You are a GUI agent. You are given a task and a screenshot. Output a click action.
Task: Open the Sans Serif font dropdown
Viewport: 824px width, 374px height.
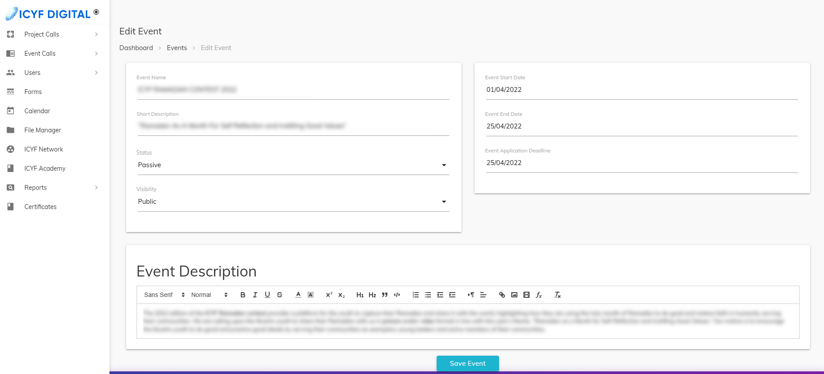pos(164,295)
